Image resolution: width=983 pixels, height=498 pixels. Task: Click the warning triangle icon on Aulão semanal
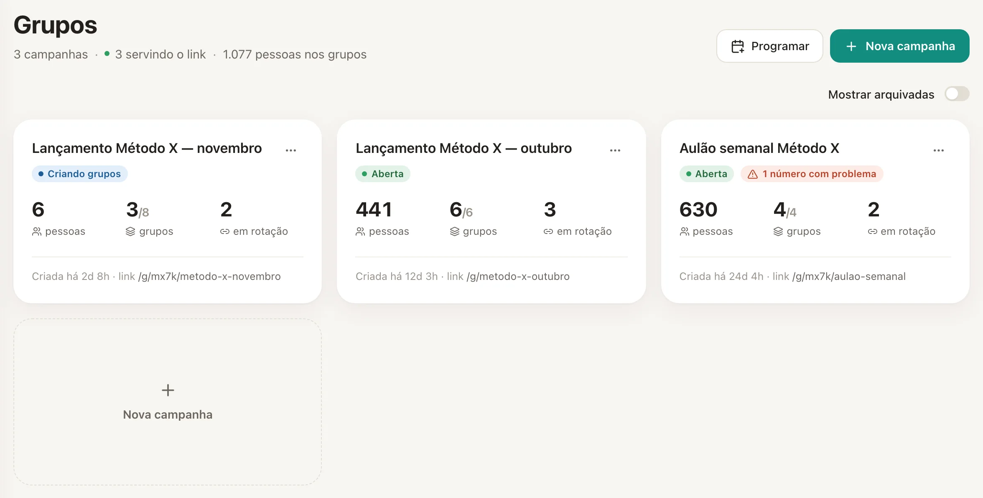tap(752, 174)
